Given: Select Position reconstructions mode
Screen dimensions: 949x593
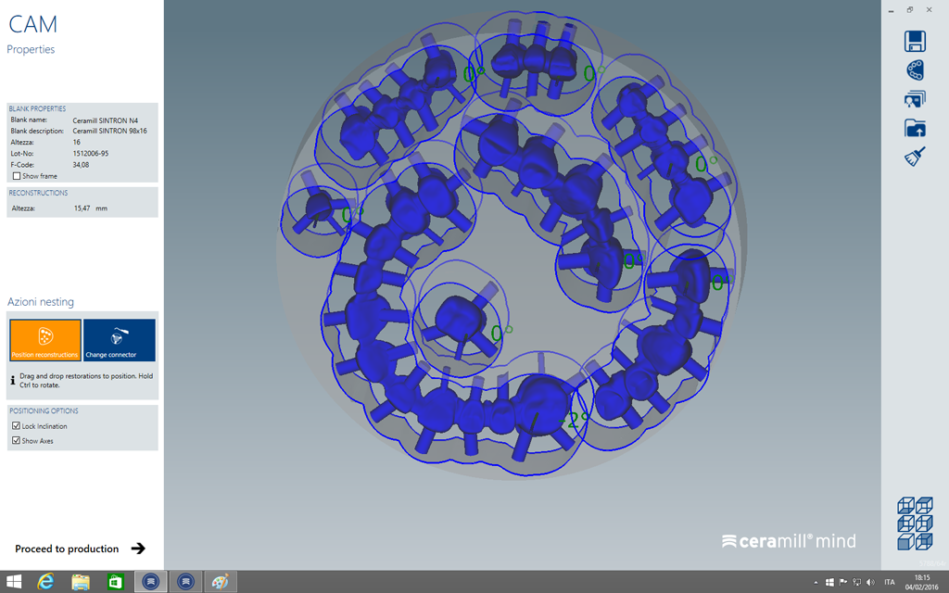Looking at the screenshot, I should pos(45,340).
